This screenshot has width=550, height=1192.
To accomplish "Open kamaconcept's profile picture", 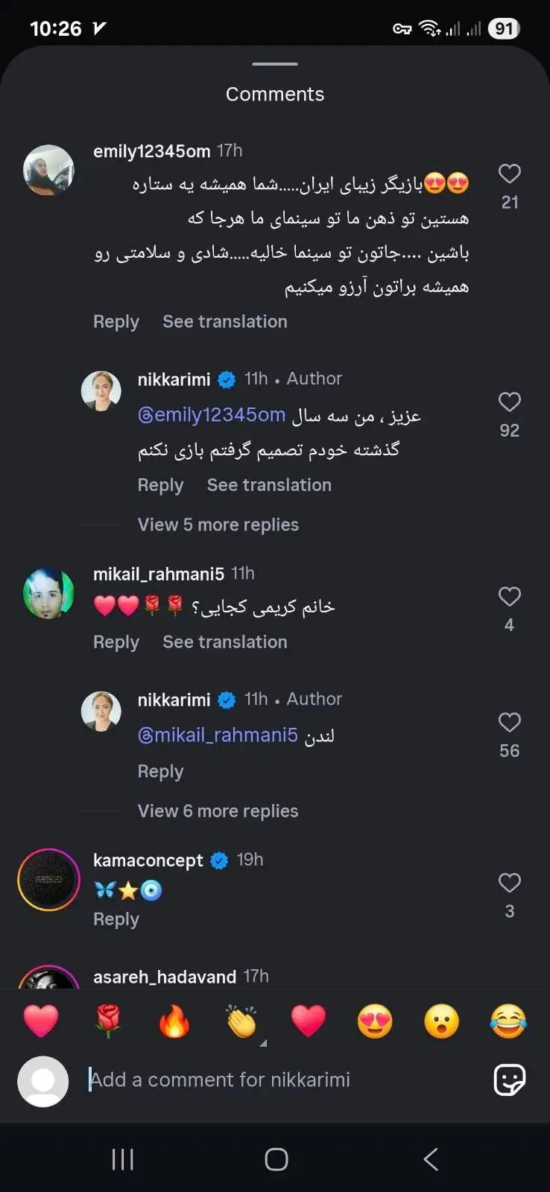I will pyautogui.click(x=48, y=880).
